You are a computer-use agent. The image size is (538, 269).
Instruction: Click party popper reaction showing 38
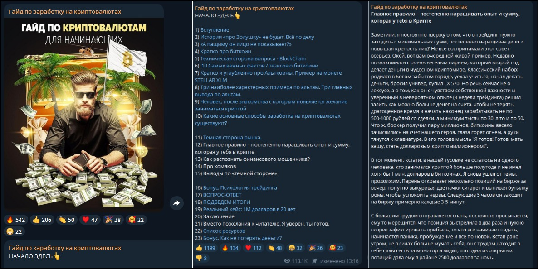(x=113, y=220)
